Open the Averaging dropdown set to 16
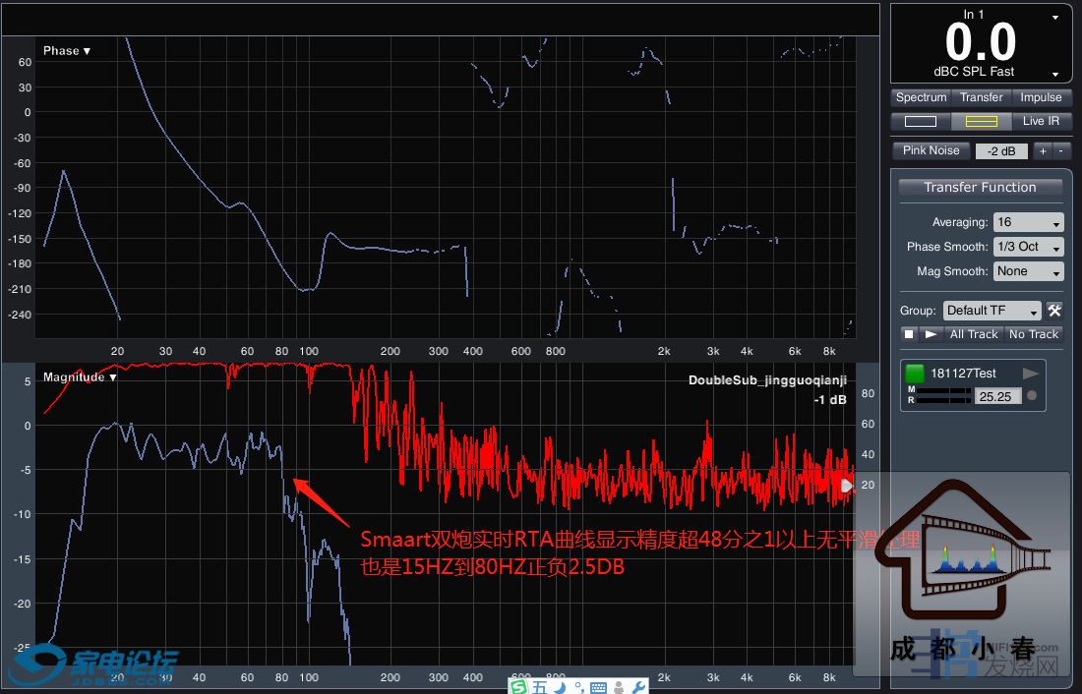The height and width of the screenshot is (694, 1082). coord(1028,222)
